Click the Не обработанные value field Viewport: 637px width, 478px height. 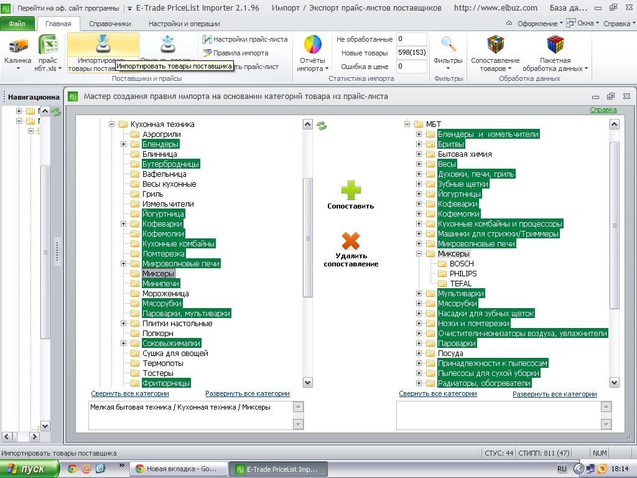pyautogui.click(x=412, y=39)
